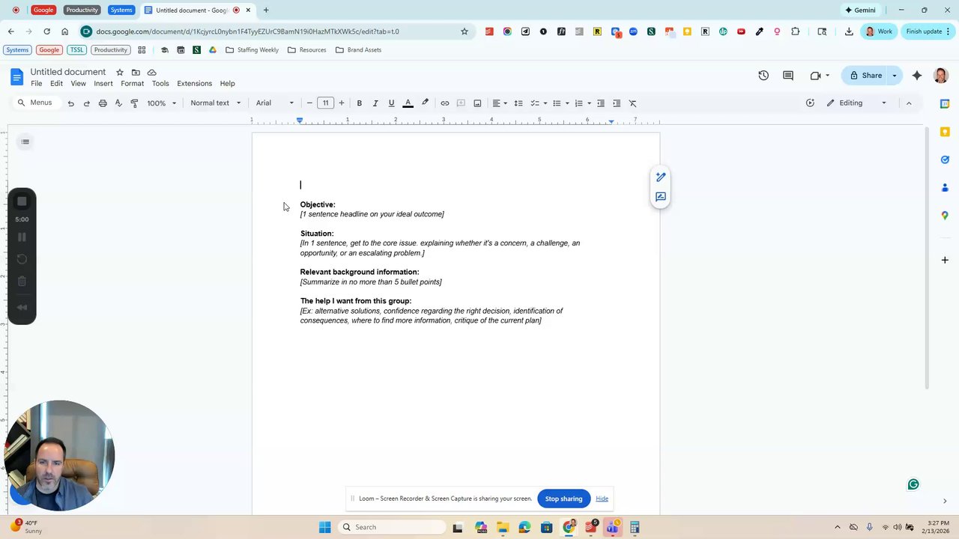Viewport: 959px width, 539px height.
Task: Expand the Share options arrow
Action: point(894,76)
